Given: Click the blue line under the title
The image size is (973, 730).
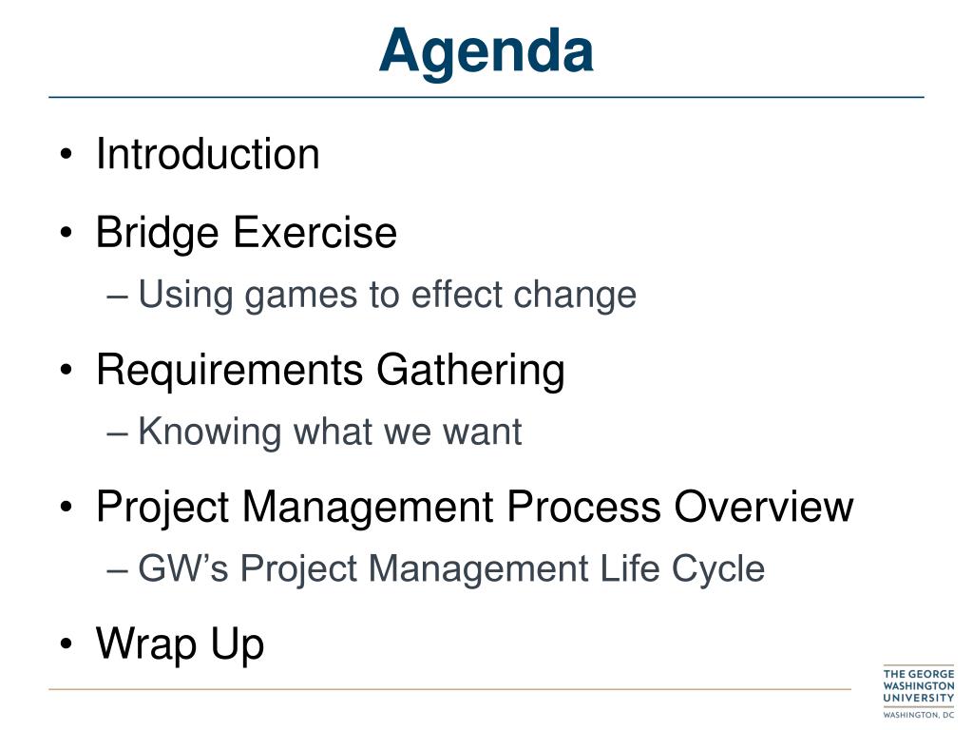Looking at the screenshot, I should click(x=486, y=98).
